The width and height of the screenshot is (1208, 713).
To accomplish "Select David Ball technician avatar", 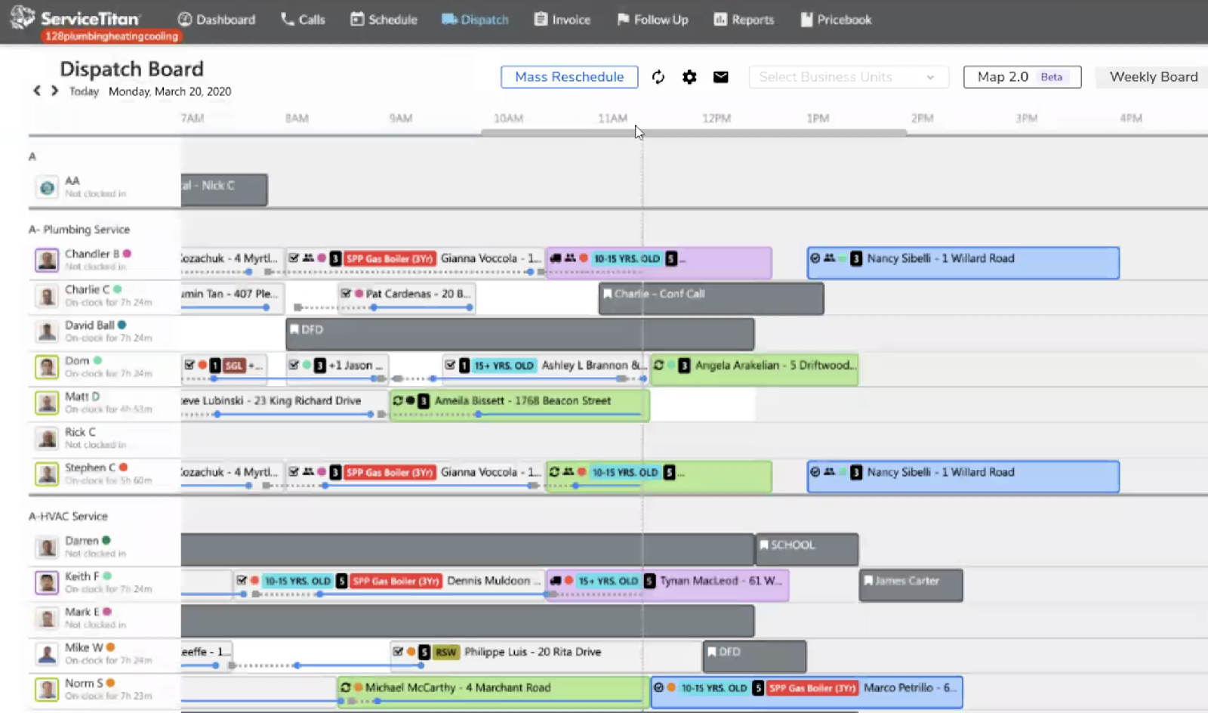I will click(47, 332).
